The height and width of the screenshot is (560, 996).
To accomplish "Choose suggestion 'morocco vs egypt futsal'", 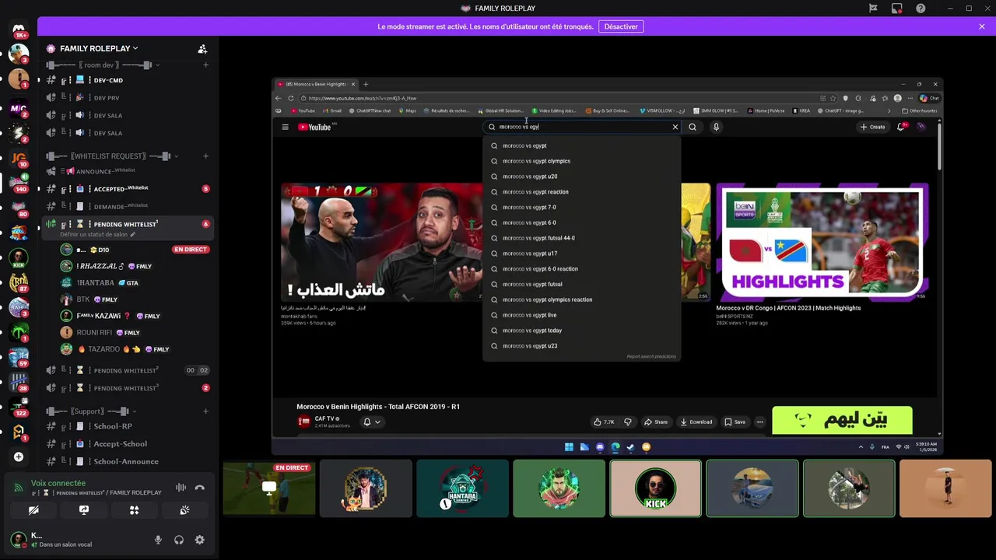I will click(581, 284).
